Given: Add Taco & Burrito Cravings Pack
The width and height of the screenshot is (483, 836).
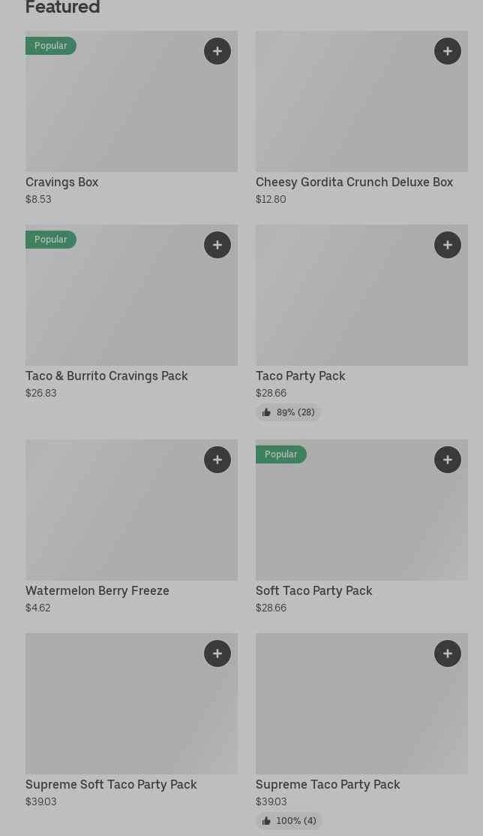Looking at the screenshot, I should click(217, 245).
